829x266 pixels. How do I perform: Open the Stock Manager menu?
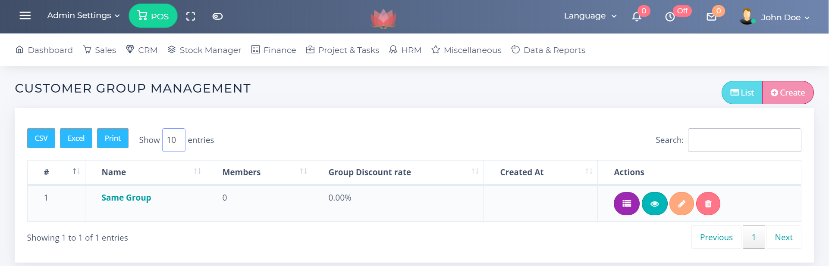point(204,50)
